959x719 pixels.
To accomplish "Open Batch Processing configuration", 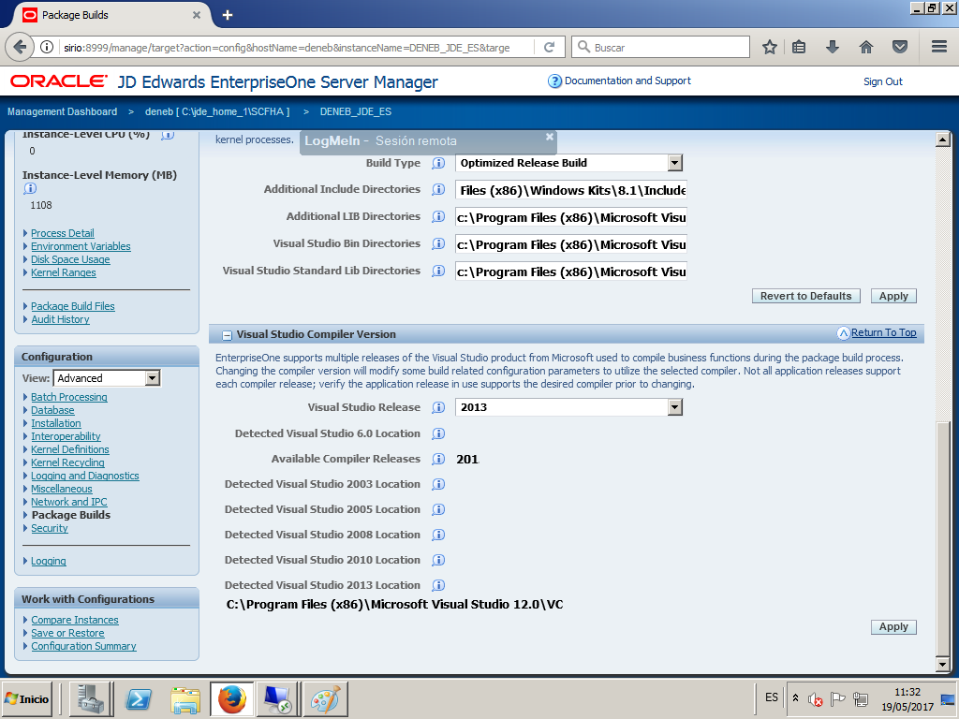I will [69, 397].
